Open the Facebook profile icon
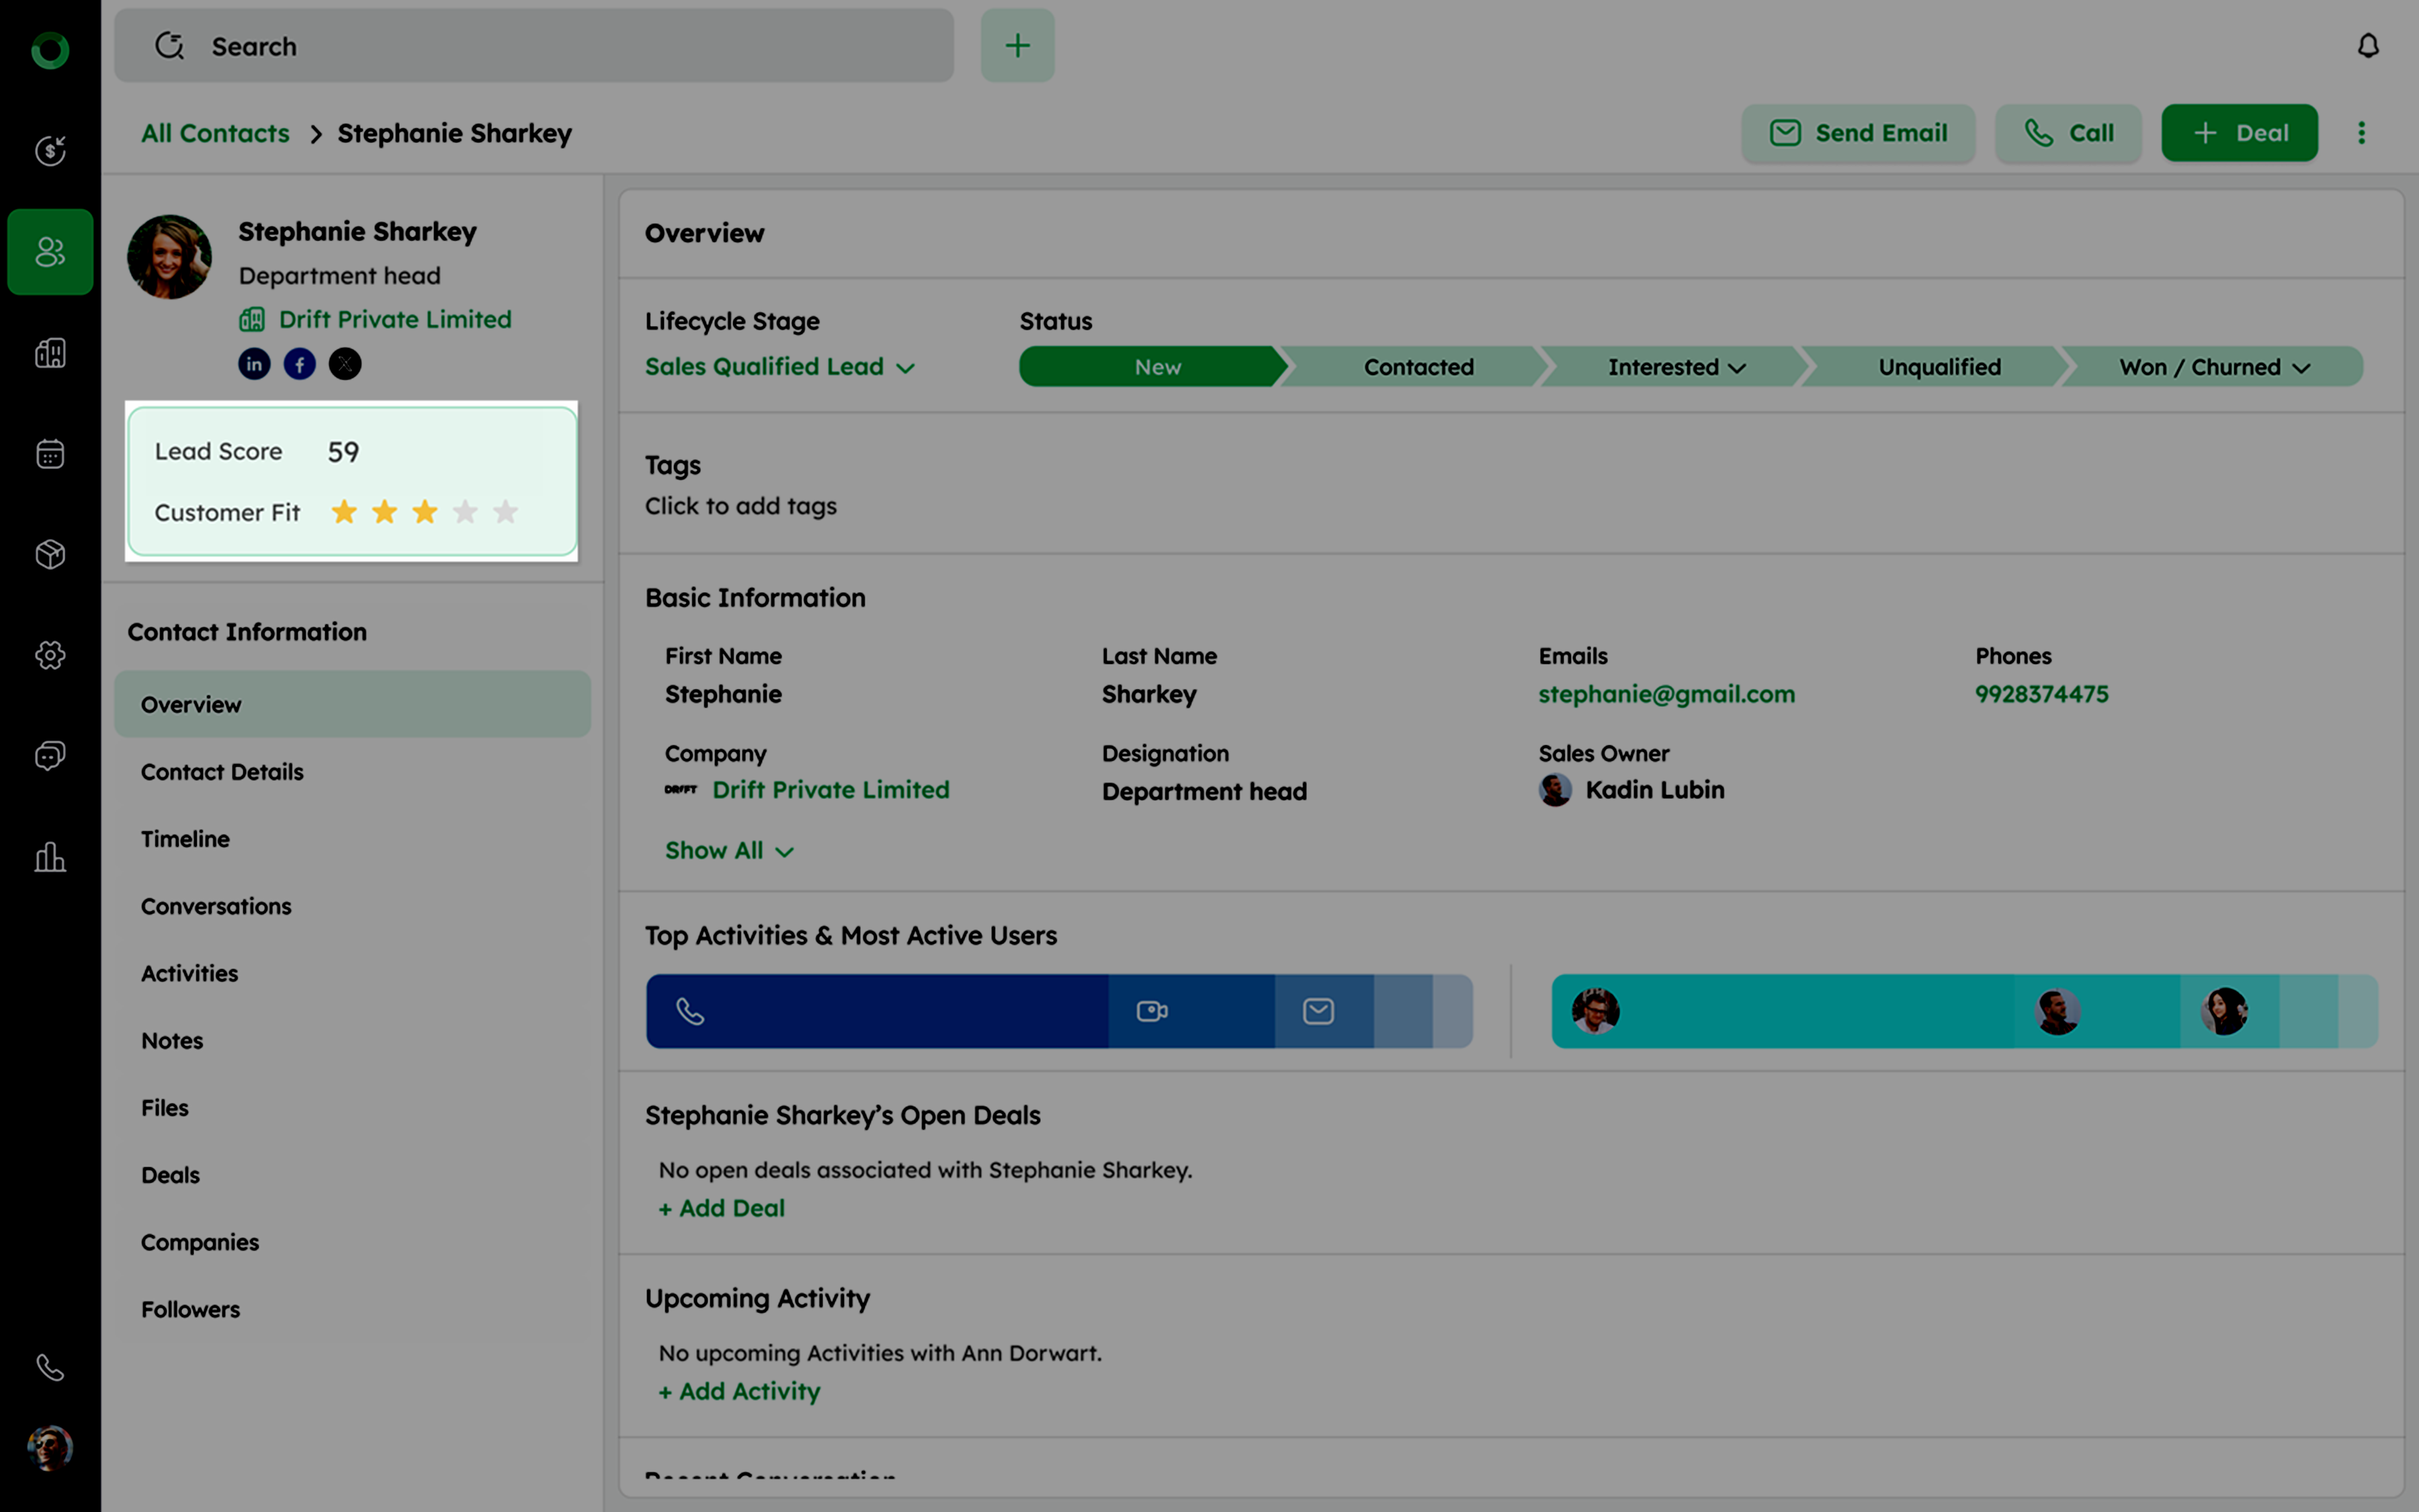The image size is (2419, 1512). click(300, 364)
